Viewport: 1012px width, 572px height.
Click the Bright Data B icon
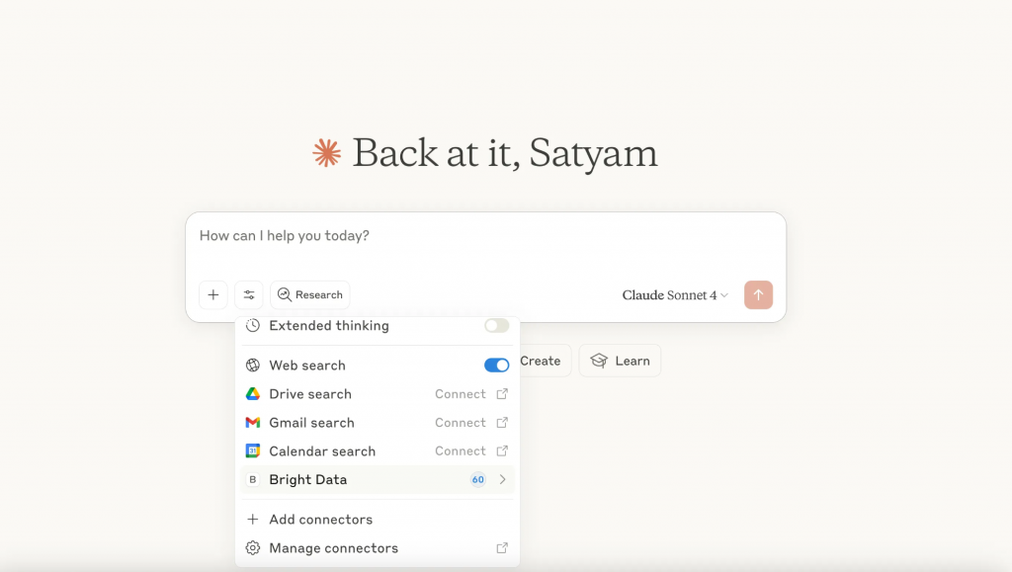coord(253,479)
